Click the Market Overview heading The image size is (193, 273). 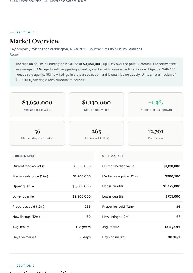[x=34, y=41]
